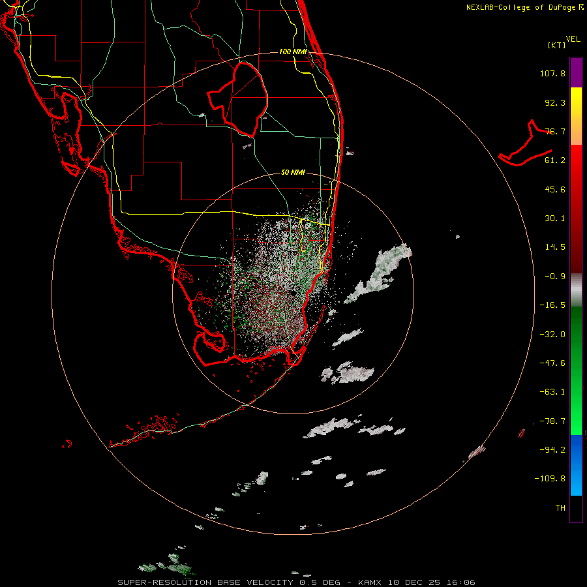The width and height of the screenshot is (587, 587).
Task: Click the large velocity echo offshore east of Miami
Action: click(379, 273)
